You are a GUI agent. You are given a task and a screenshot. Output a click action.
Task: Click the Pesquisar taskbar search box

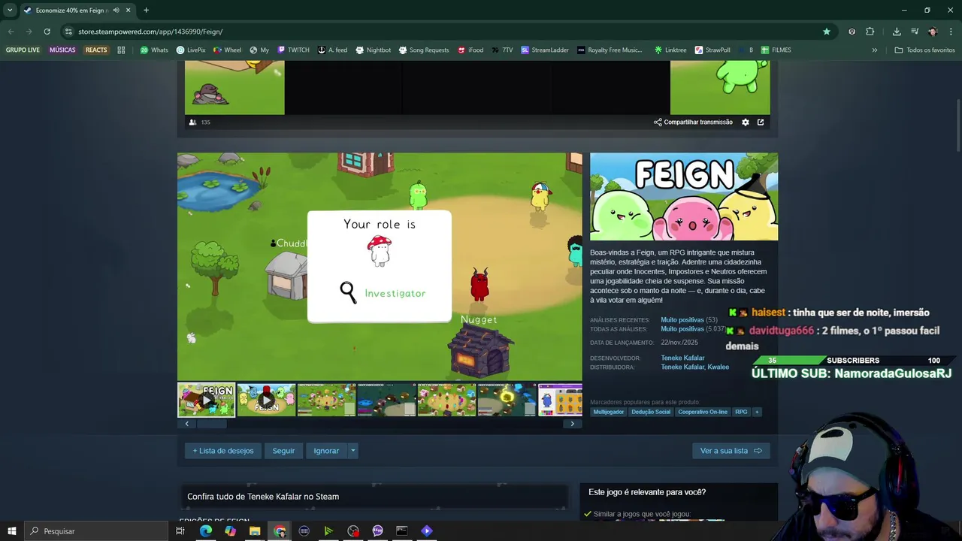(x=96, y=531)
